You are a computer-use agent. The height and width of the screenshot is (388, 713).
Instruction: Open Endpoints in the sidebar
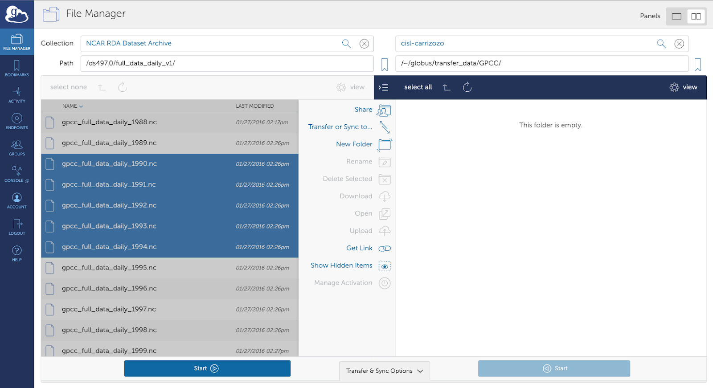point(17,121)
